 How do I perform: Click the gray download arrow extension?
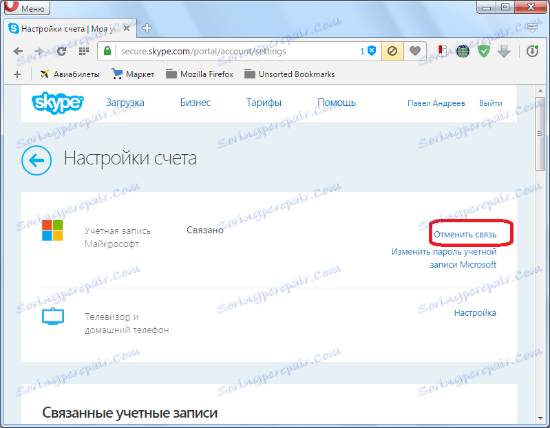pyautogui.click(x=504, y=52)
